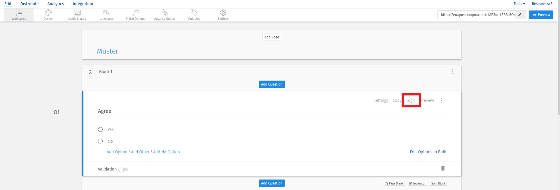Screen dimensions: 560x190
Task: Click the Variables tag icon
Action: coord(194,13)
